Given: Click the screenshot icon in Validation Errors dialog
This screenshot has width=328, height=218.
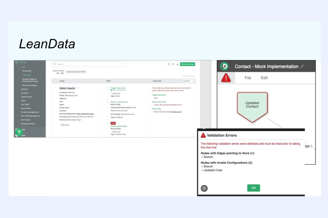Looking at the screenshot, I should point(204,188).
